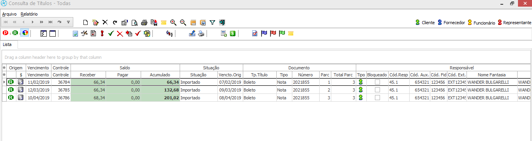Click the next record navigator arrow
The height and width of the screenshot is (141, 532).
coord(32,22)
